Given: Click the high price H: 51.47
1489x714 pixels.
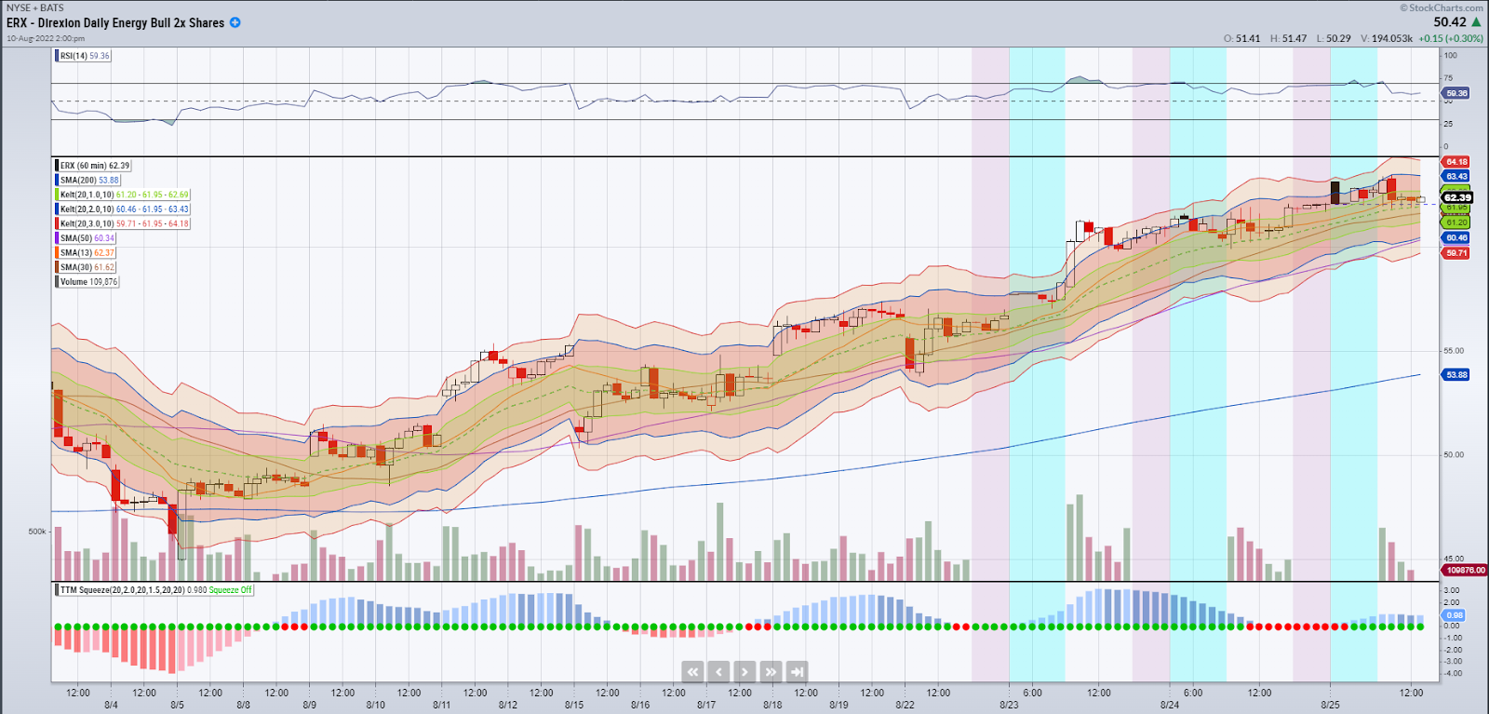Looking at the screenshot, I should click(1289, 38).
